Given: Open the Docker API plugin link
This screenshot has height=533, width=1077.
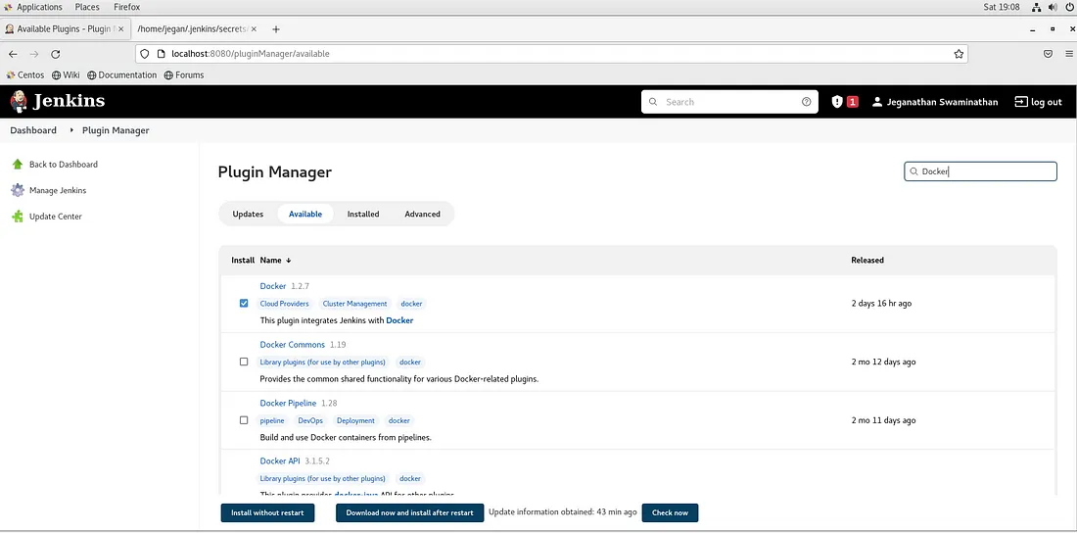Looking at the screenshot, I should [x=280, y=461].
